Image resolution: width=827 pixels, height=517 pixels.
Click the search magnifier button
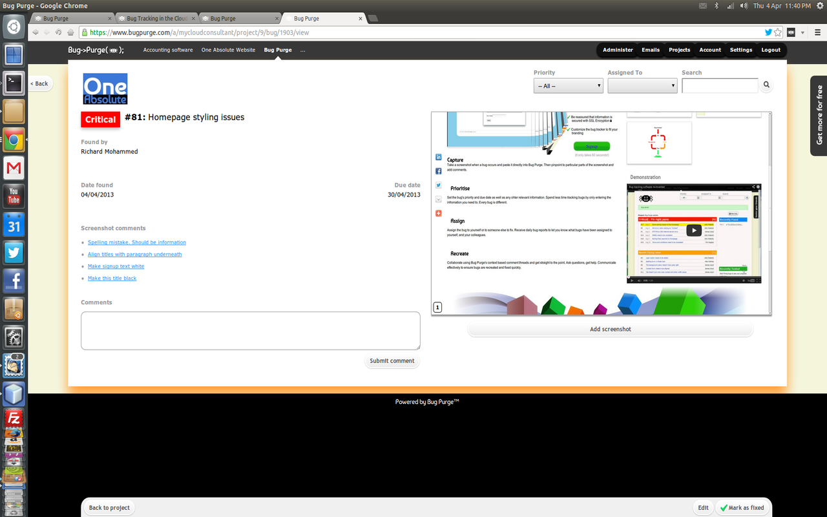point(766,85)
